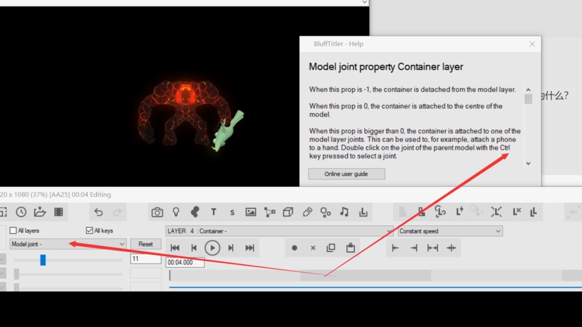
Task: Click the open-folder import icon
Action: pyautogui.click(x=40, y=212)
